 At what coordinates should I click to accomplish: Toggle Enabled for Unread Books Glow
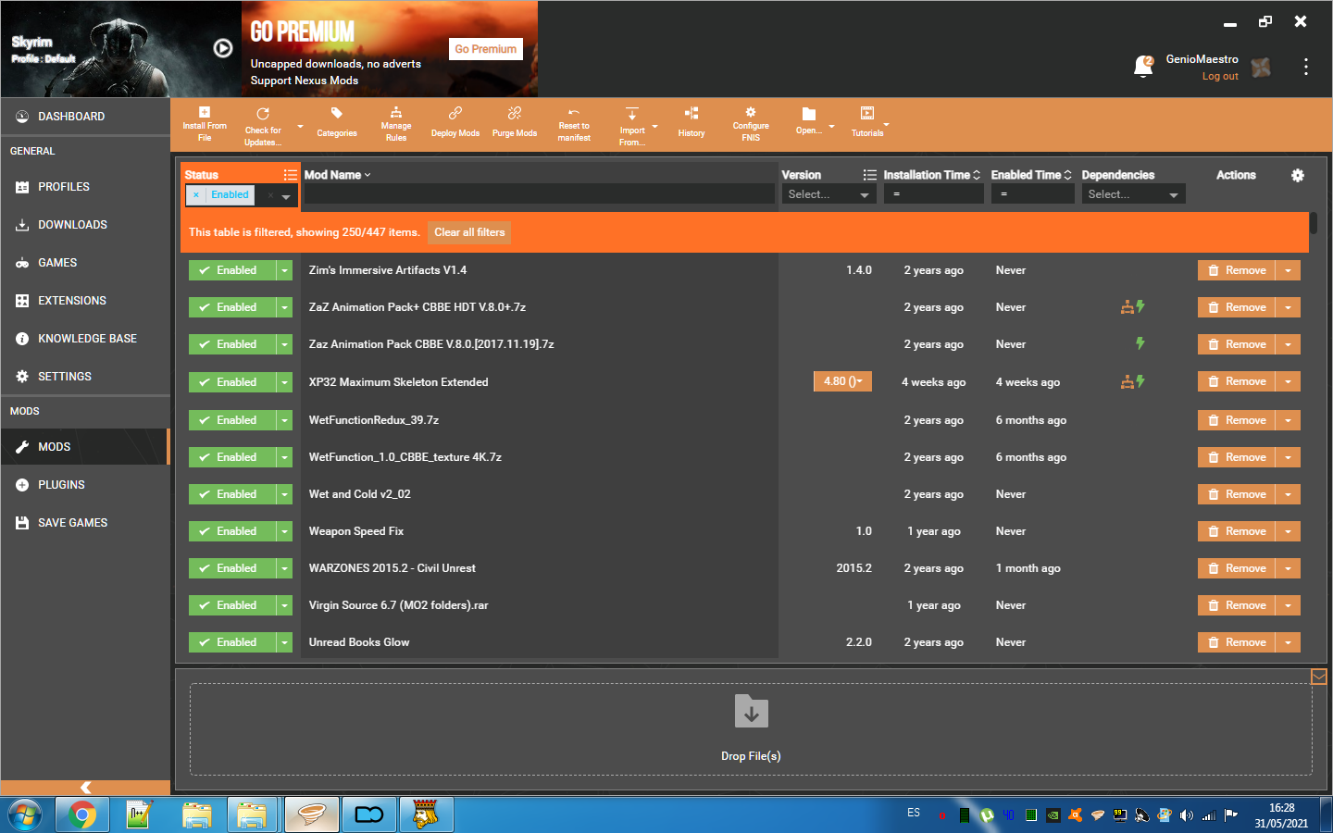[232, 642]
